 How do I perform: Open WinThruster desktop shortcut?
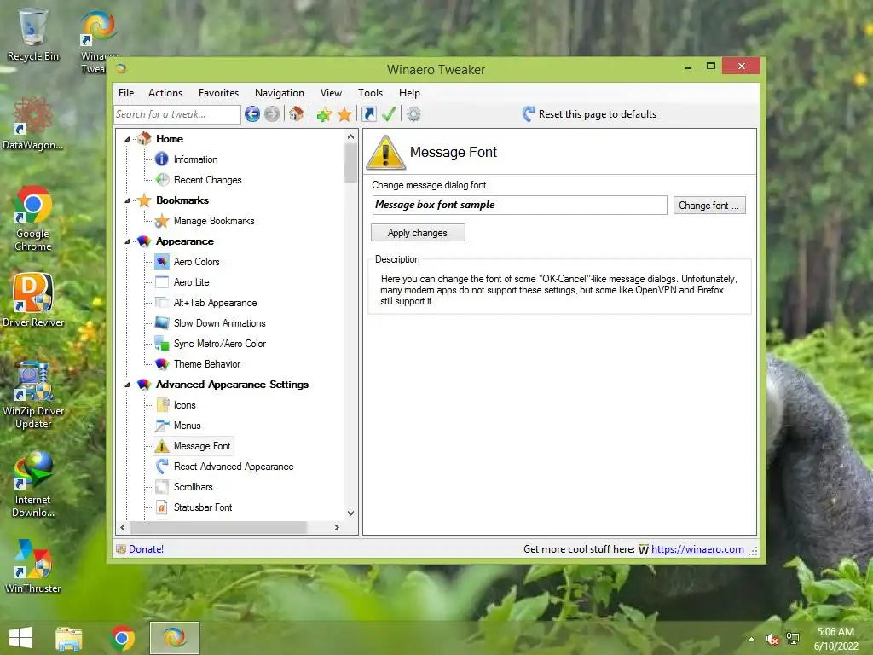pos(33,566)
